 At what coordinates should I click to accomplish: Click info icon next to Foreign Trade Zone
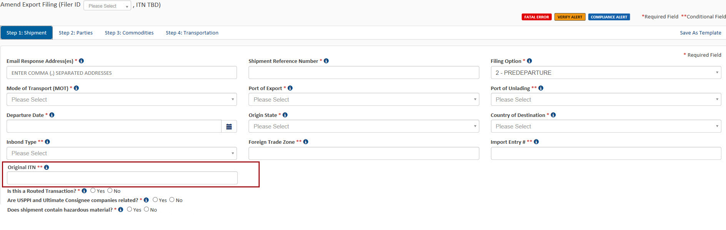pos(306,142)
